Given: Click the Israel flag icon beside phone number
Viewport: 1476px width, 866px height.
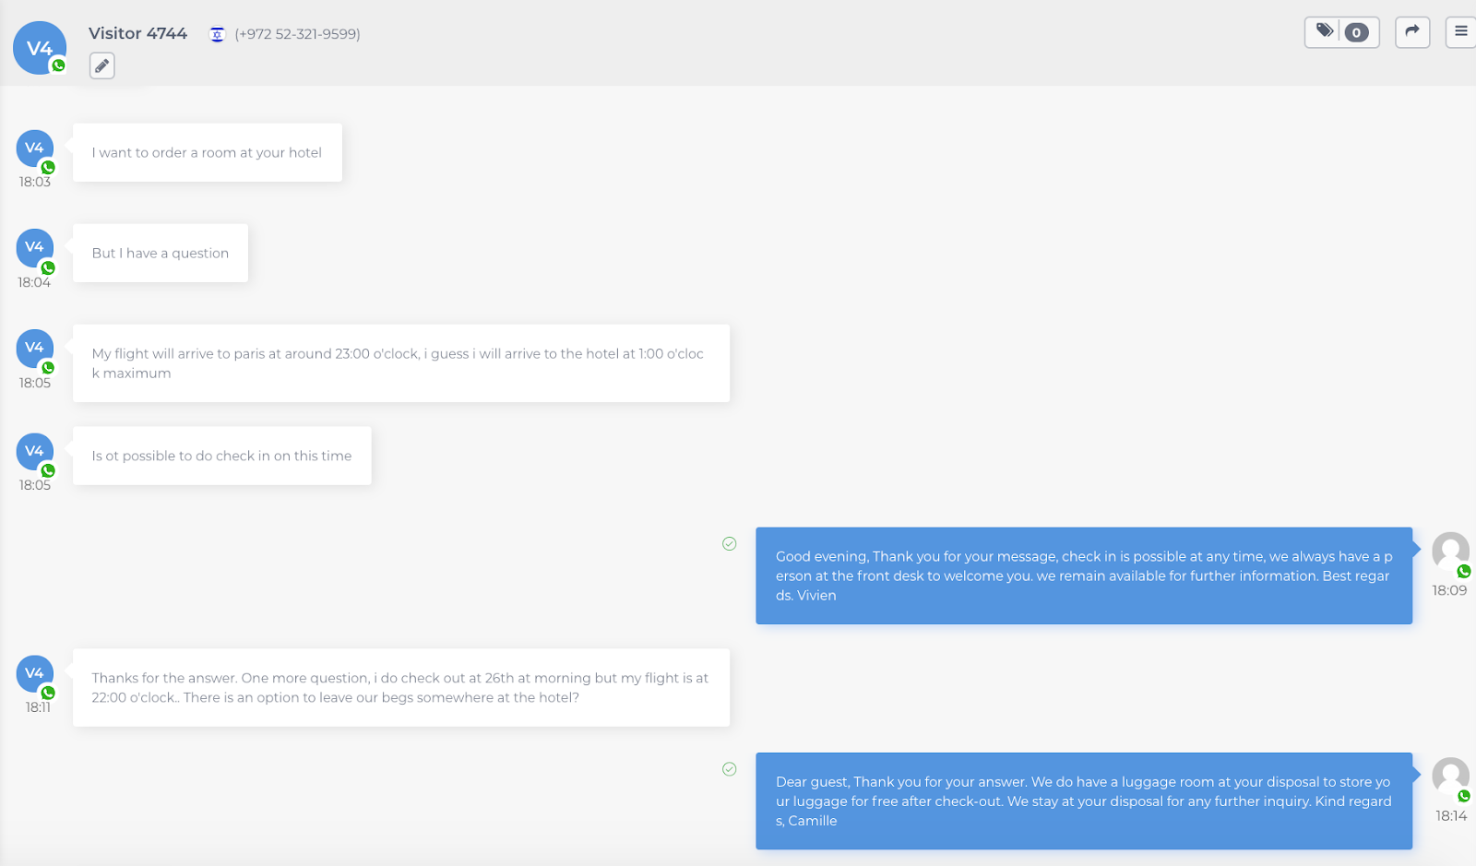Looking at the screenshot, I should pyautogui.click(x=217, y=34).
